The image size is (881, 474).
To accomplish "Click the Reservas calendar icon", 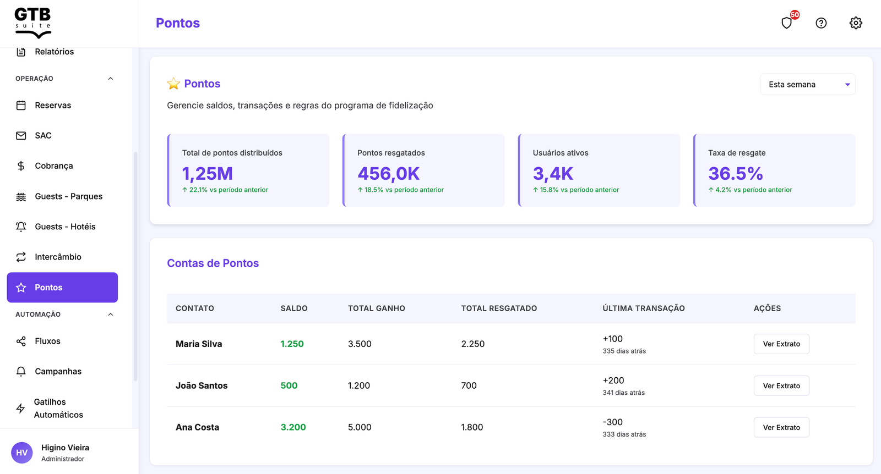I will (21, 106).
